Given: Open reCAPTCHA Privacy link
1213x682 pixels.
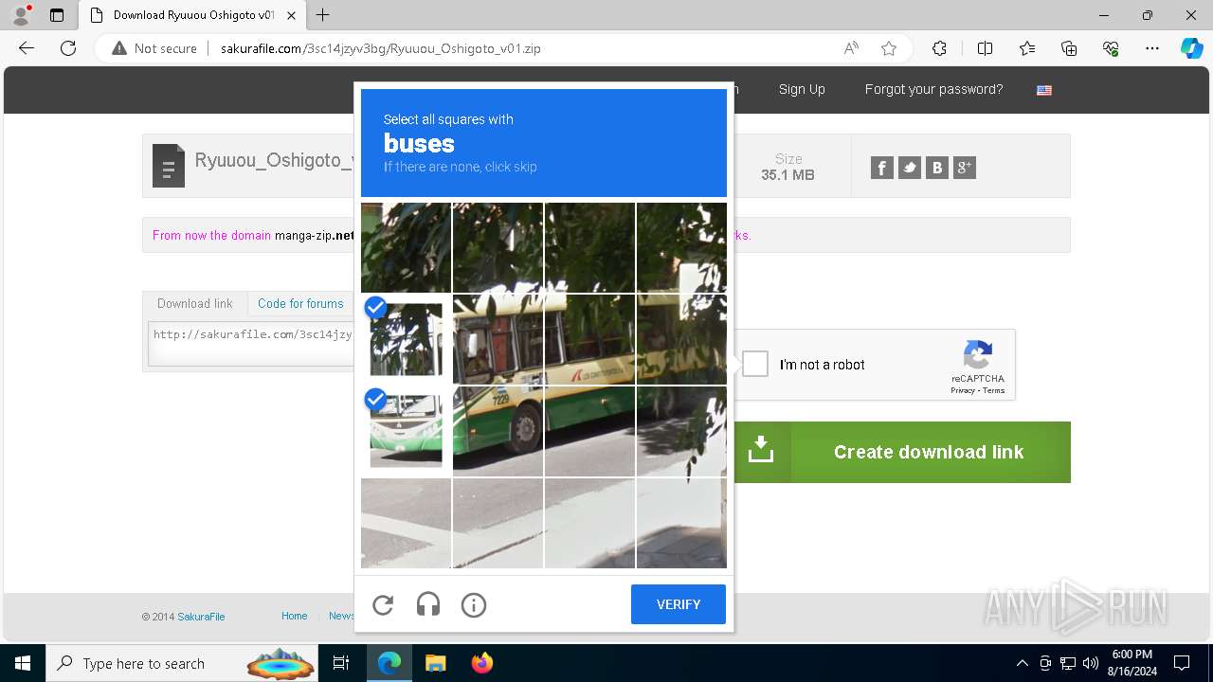Looking at the screenshot, I should point(963,390).
